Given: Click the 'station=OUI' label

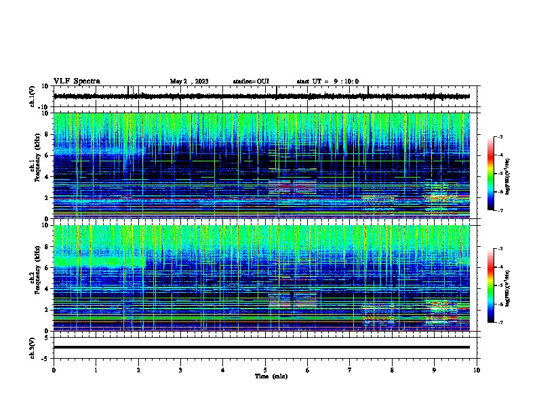Looking at the screenshot, I should 251,81.
